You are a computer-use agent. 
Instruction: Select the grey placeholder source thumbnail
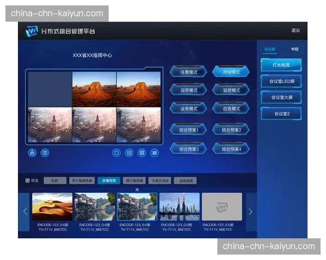(x=222, y=206)
